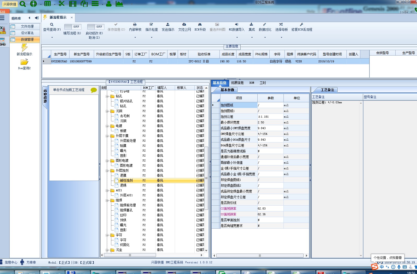The height and width of the screenshot is (274, 417).
Task: Toggle the 启动修改(E) OFF switch
Action: point(96,27)
